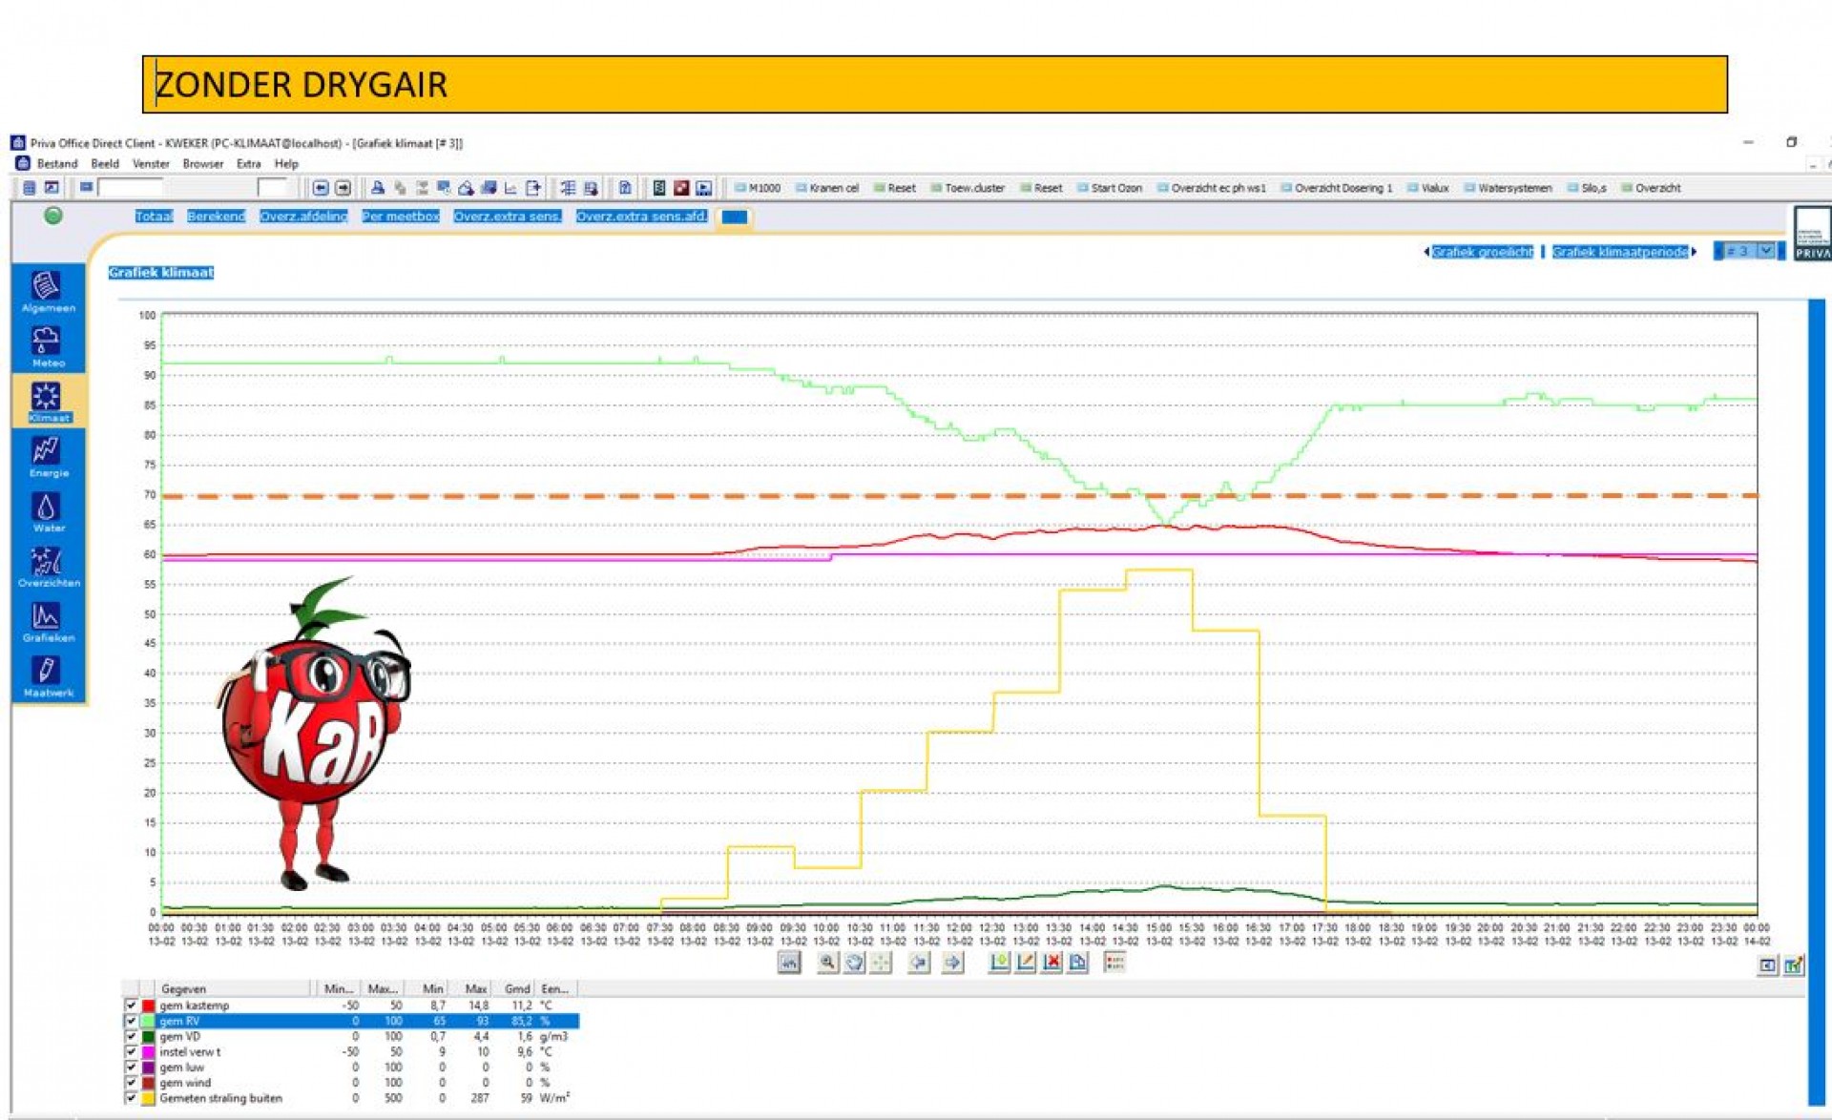Open the Vialux toolbar shortcut

(x=1428, y=188)
